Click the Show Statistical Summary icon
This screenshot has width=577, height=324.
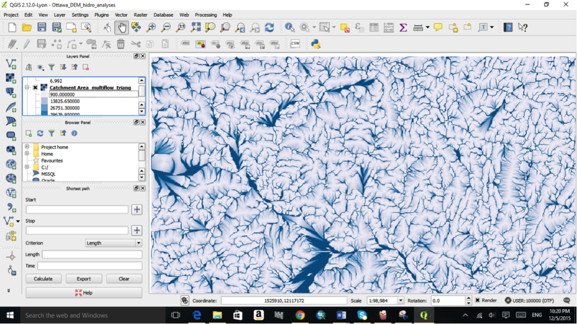click(x=403, y=27)
